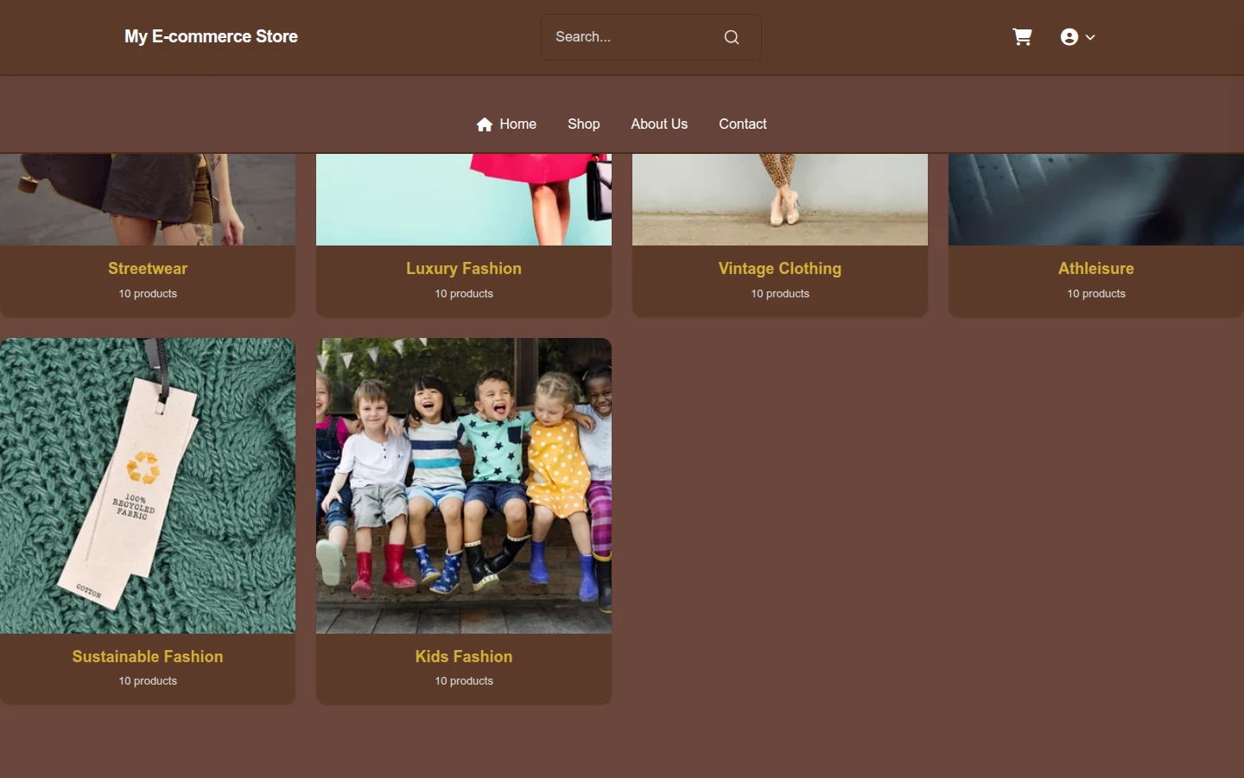Open the shopping cart icon

point(1022,37)
